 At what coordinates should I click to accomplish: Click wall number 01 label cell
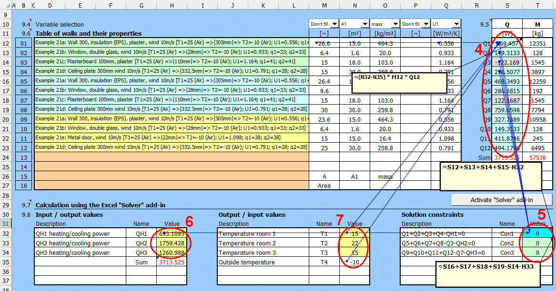[x=24, y=43]
